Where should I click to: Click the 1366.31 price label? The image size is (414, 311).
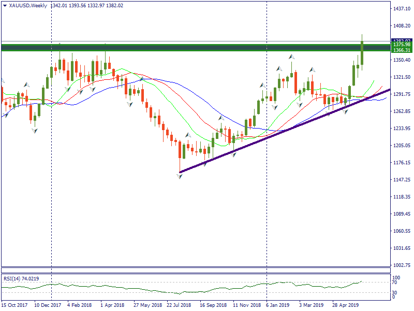[x=402, y=50]
